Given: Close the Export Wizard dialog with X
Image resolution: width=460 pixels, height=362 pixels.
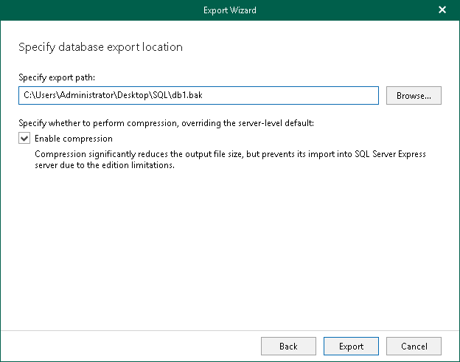Looking at the screenshot, I should (x=442, y=10).
